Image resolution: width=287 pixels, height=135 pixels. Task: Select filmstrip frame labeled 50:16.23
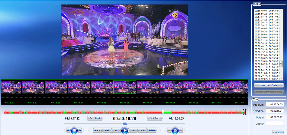tap(56, 87)
